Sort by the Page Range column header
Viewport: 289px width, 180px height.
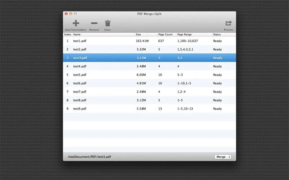click(x=185, y=34)
